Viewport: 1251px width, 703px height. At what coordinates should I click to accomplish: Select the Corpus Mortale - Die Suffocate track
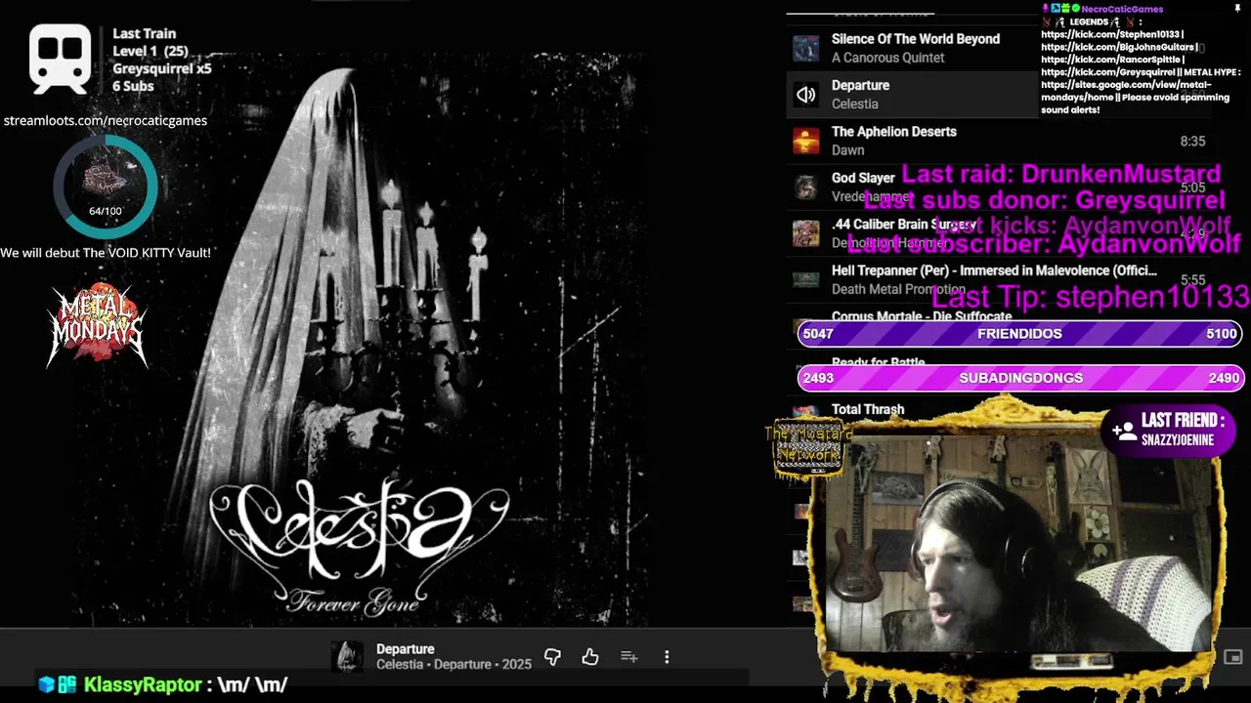(x=922, y=316)
